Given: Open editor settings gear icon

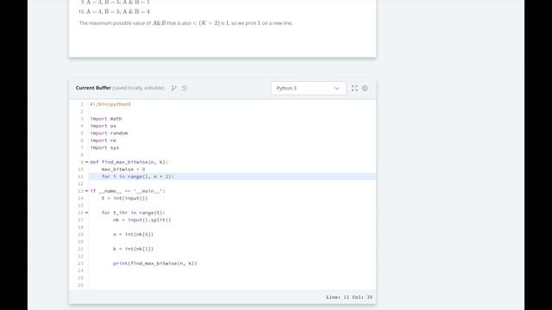Looking at the screenshot, I should [x=365, y=88].
